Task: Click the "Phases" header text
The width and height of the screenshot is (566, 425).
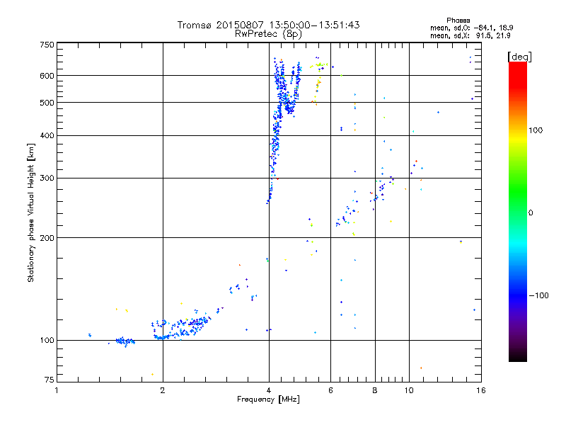Action: 458,21
